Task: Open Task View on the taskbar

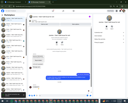Action: point(7,101)
